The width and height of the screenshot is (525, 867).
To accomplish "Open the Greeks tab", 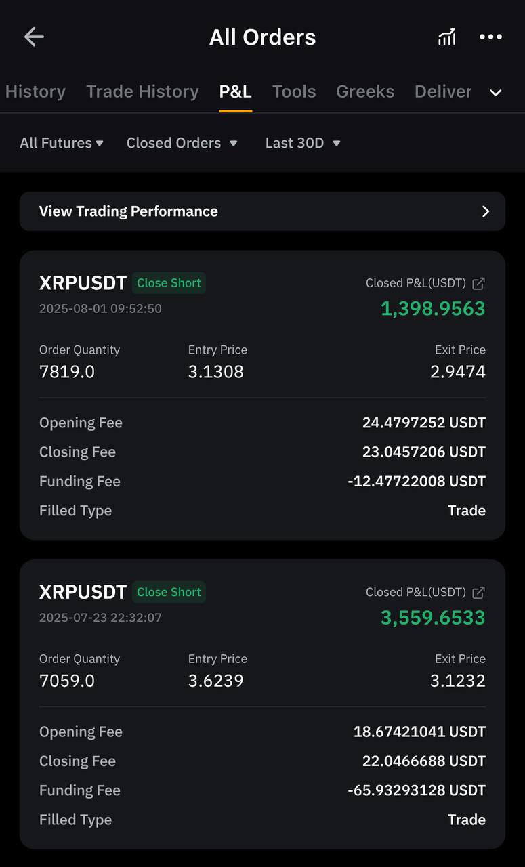I will pos(365,91).
